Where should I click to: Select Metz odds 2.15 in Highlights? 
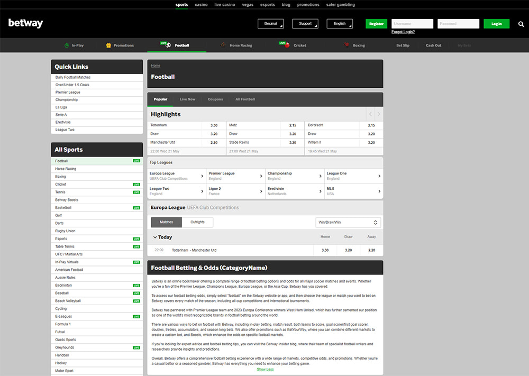click(x=293, y=125)
